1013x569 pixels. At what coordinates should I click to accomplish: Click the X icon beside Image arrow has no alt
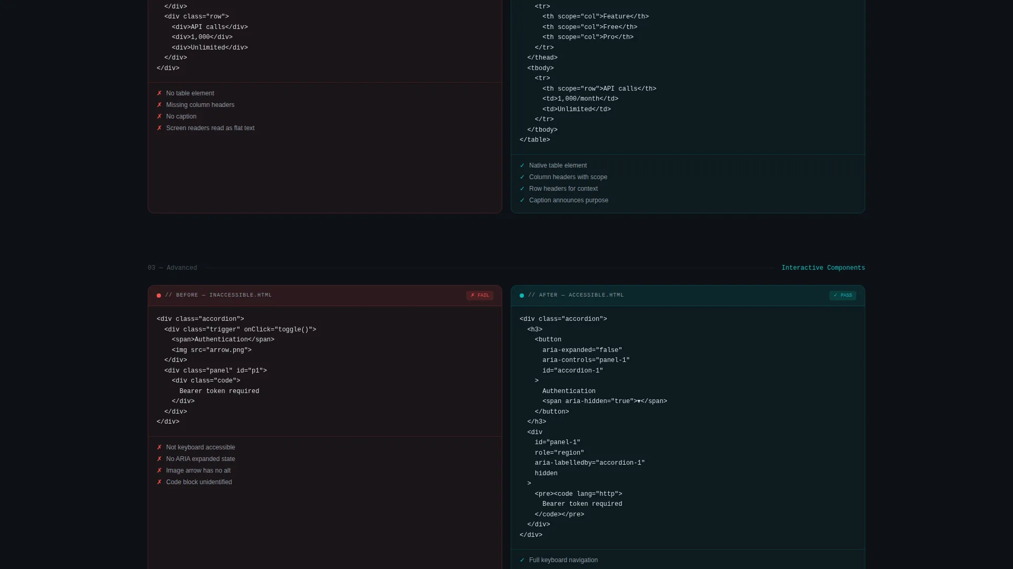159,470
